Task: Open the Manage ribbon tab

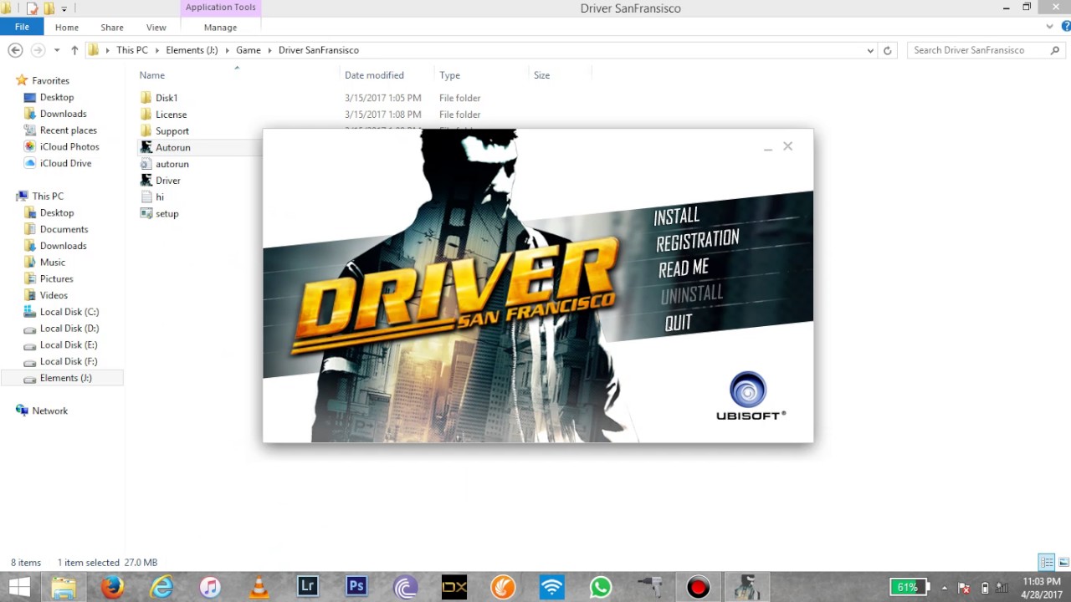Action: point(220,28)
